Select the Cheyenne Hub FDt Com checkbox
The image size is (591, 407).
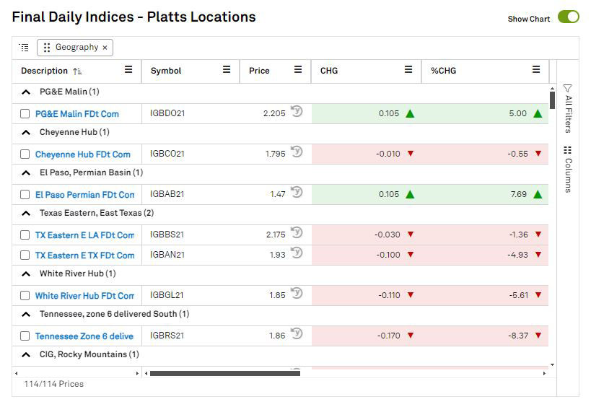coord(25,154)
